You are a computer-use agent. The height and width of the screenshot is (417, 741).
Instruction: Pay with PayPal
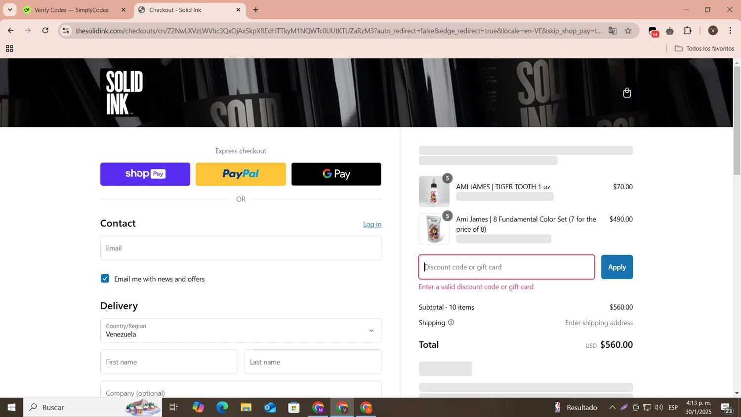click(x=241, y=174)
